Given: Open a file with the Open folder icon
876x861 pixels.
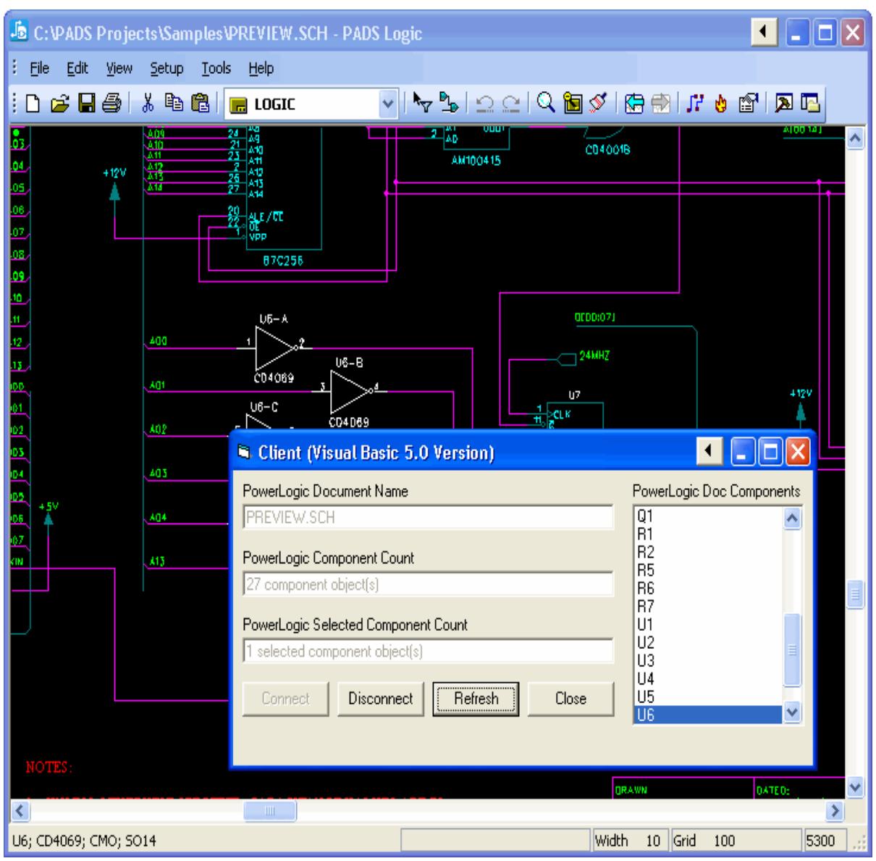Looking at the screenshot, I should [59, 105].
